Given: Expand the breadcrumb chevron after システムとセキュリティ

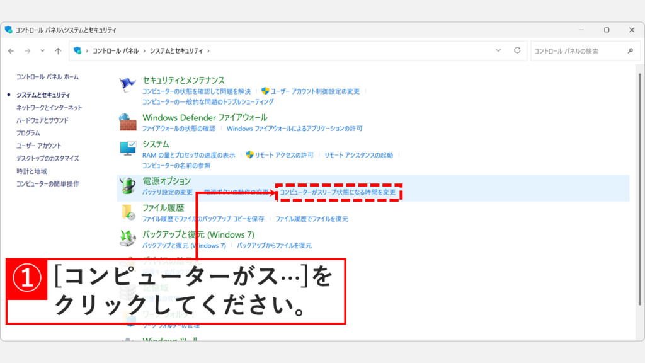Looking at the screenshot, I should point(208,50).
